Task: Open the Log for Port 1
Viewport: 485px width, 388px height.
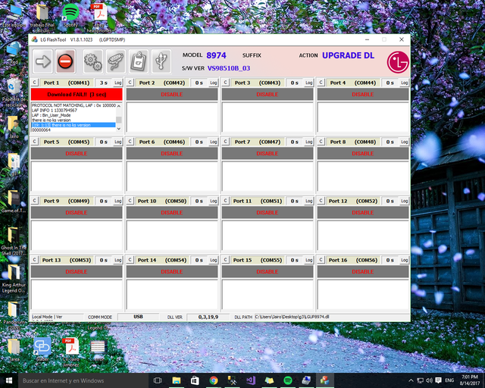Action: click(x=118, y=83)
